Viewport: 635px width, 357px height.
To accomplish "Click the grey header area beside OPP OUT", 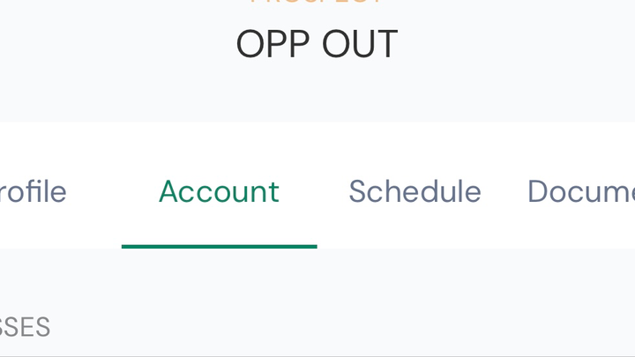I will pyautogui.click(x=512, y=53).
